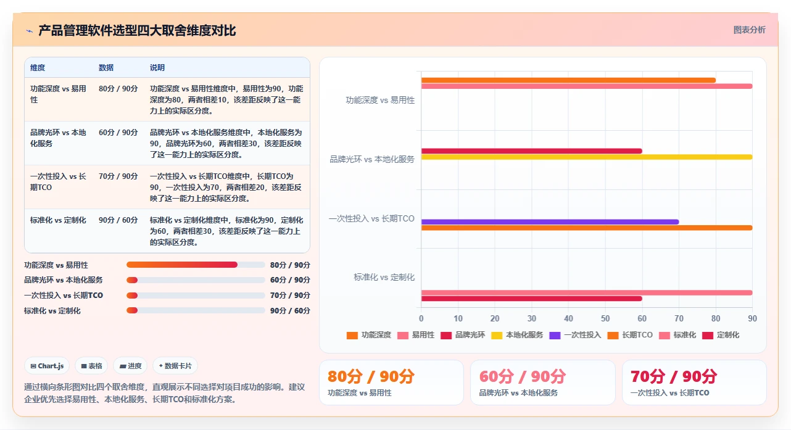
Task: Toggle the 品牌光环 legend entry
Action: [x=463, y=335]
